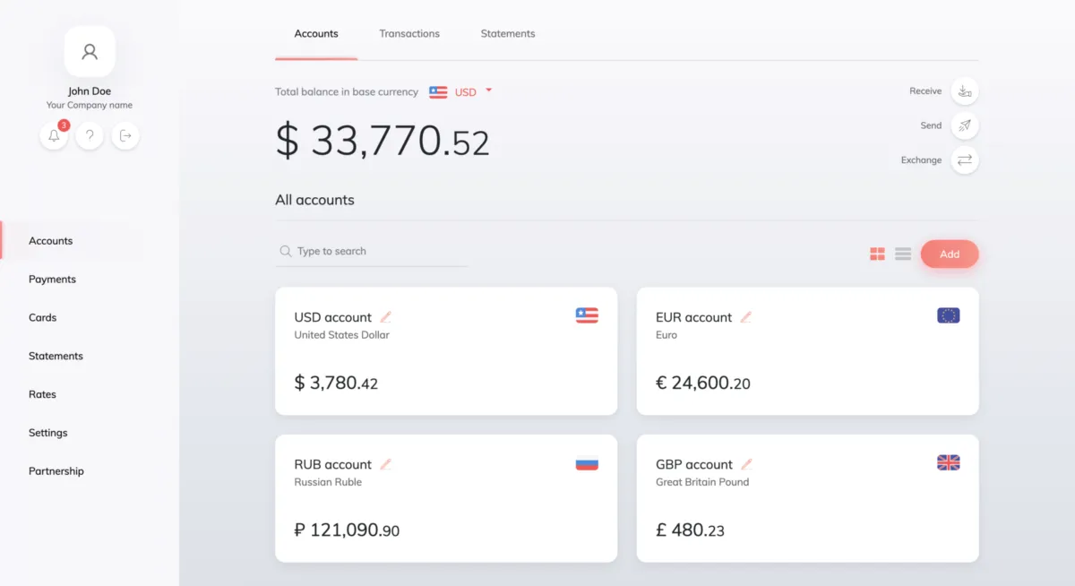Click the logout icon under John Doe

coord(125,136)
